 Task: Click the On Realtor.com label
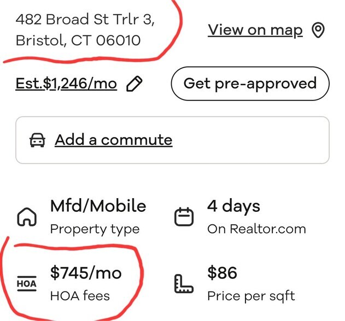[x=256, y=229]
